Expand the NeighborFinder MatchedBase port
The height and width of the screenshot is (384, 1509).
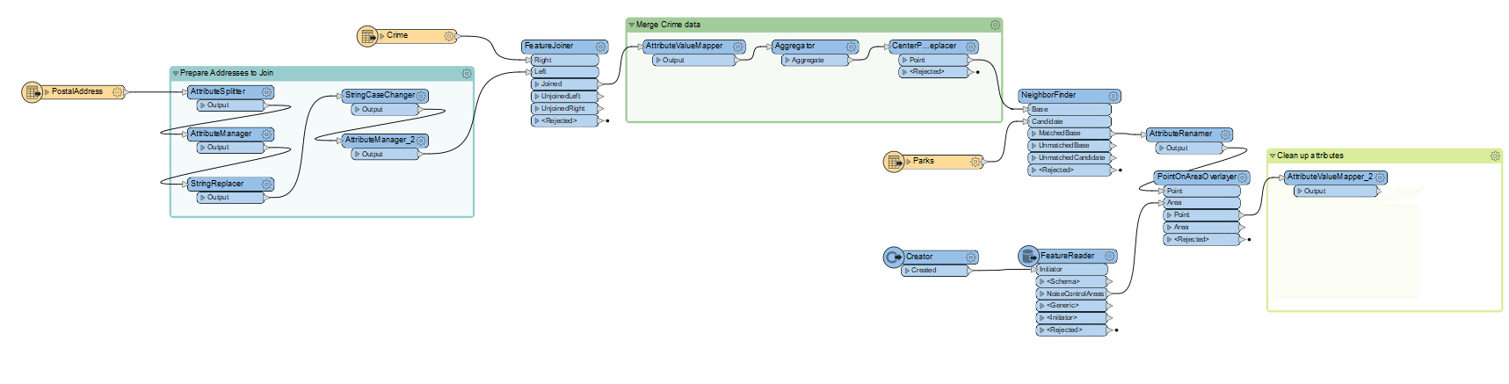(x=1034, y=134)
